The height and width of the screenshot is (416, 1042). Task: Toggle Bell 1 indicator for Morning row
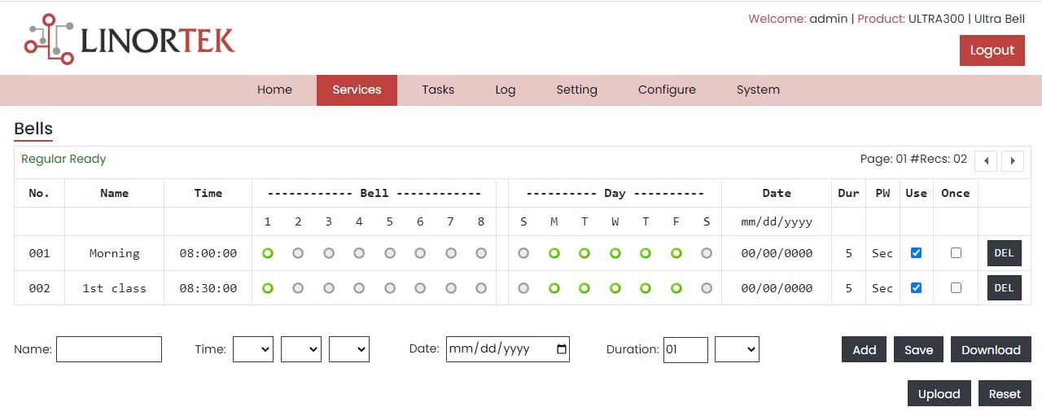(x=268, y=253)
